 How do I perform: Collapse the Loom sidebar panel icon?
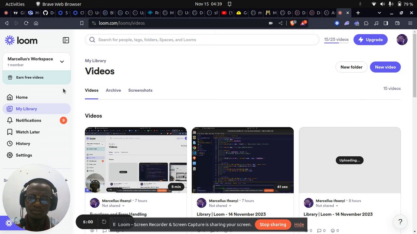coord(66,40)
